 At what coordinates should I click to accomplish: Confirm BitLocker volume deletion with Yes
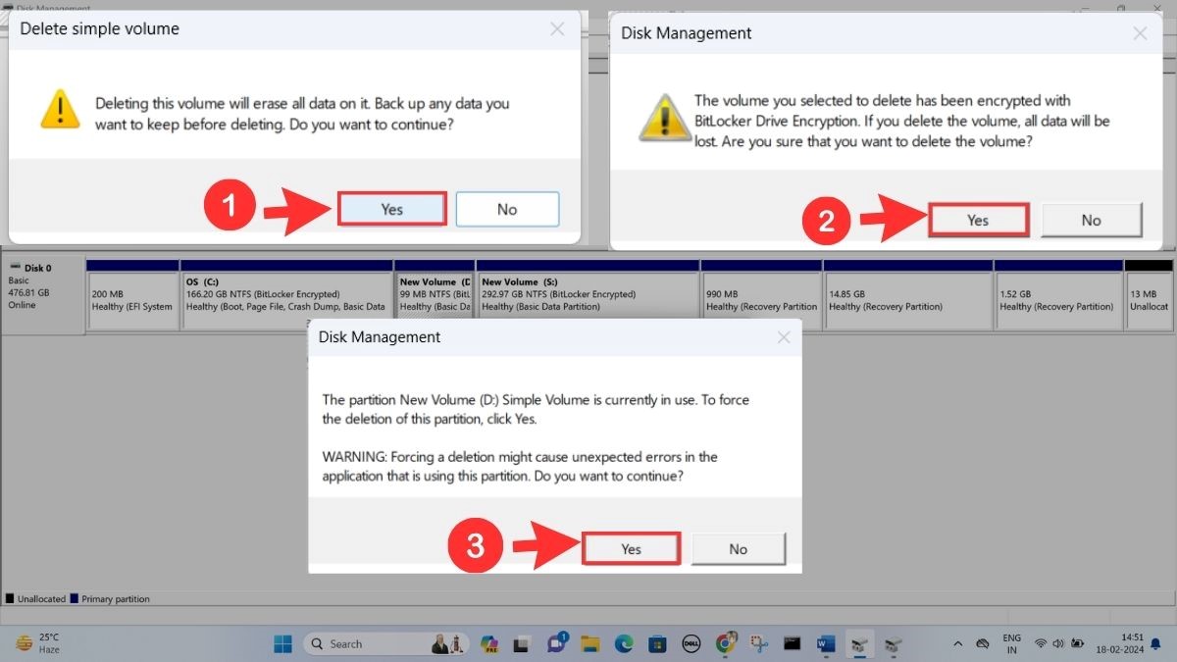[977, 220]
